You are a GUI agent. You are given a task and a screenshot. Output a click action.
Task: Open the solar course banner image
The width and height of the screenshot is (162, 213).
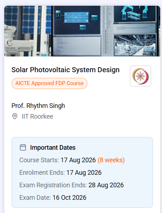click(x=82, y=31)
